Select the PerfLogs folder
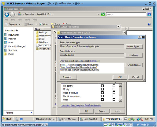Viewport: 157px width, 127px height. [43, 32]
